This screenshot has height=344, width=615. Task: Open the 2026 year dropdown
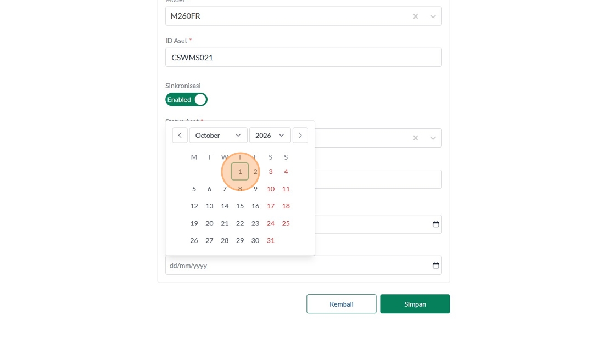click(x=270, y=136)
